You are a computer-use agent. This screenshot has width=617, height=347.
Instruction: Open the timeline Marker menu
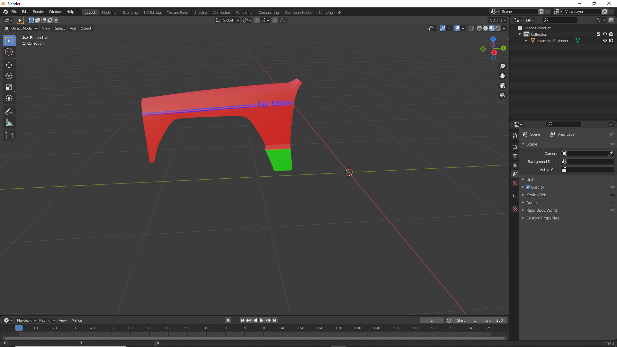[77, 320]
